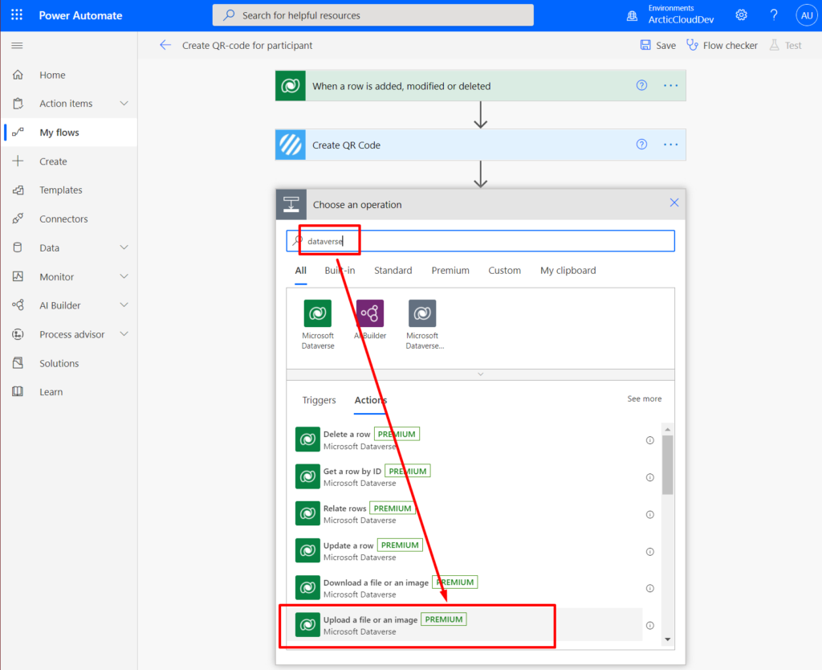Image resolution: width=822 pixels, height=670 pixels.
Task: Open more options for the trigger step
Action: 670,85
